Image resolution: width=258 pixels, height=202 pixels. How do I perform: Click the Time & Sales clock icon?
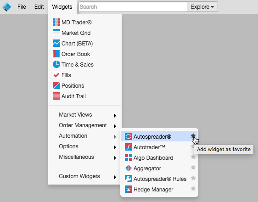[x=56, y=64]
